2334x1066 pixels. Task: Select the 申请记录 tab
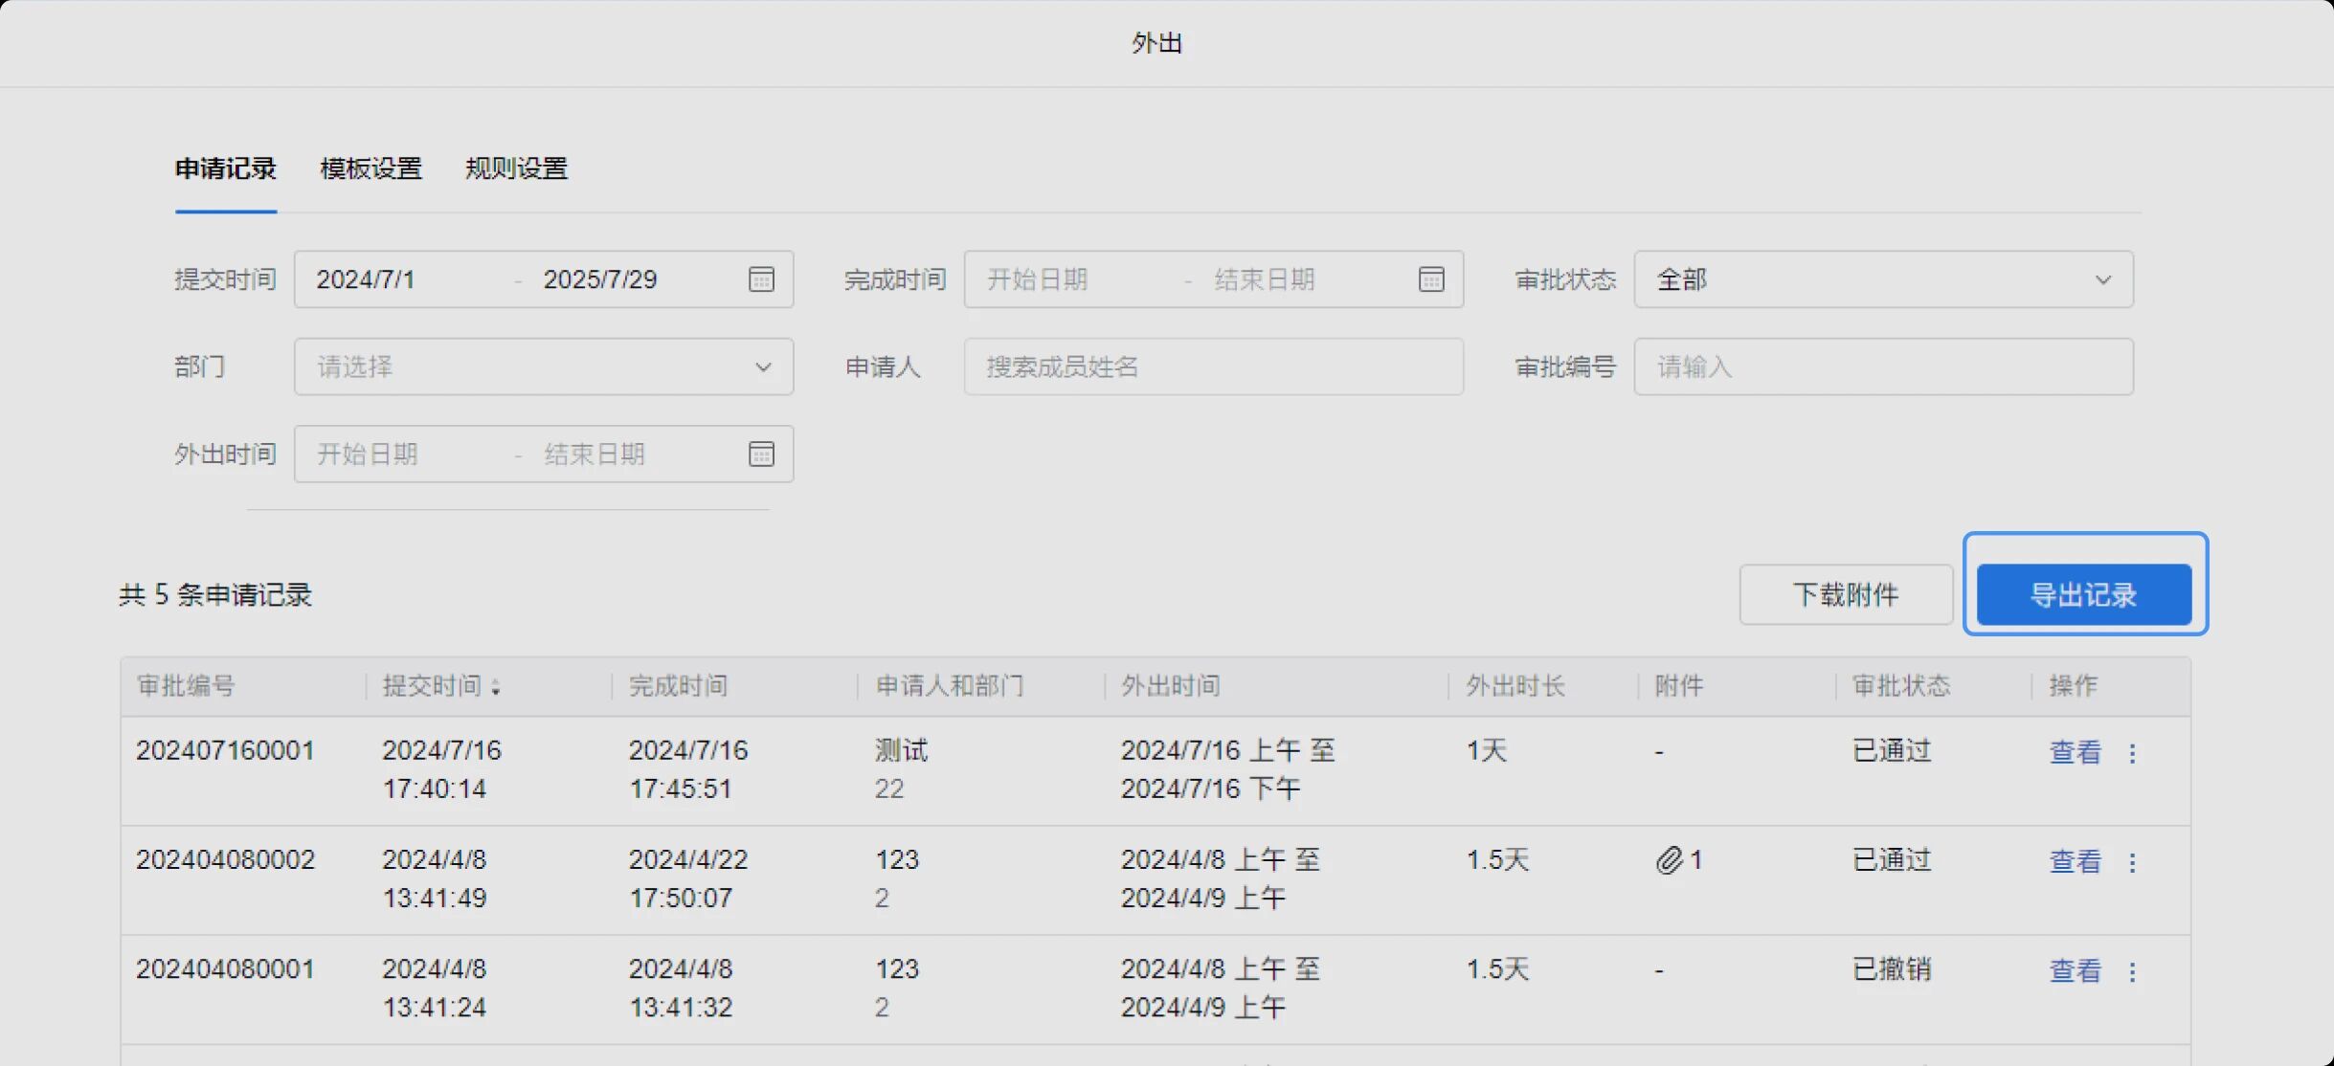[x=225, y=168]
